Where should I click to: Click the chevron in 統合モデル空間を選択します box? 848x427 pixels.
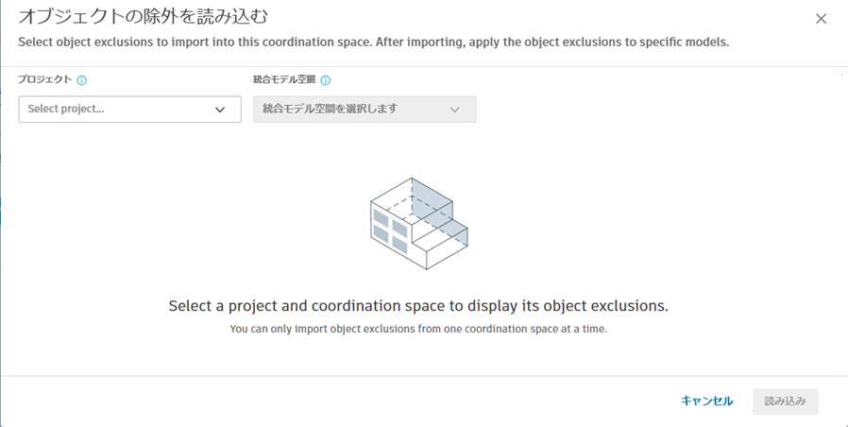click(454, 110)
